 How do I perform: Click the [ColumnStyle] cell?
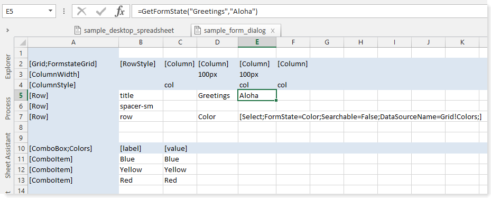[73, 85]
